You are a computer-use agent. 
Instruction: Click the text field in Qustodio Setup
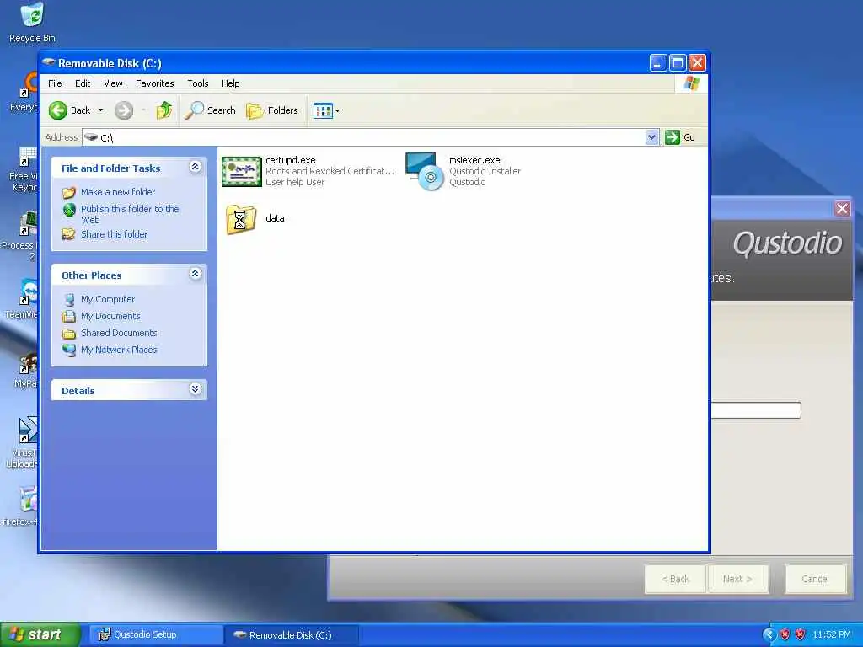click(x=756, y=410)
